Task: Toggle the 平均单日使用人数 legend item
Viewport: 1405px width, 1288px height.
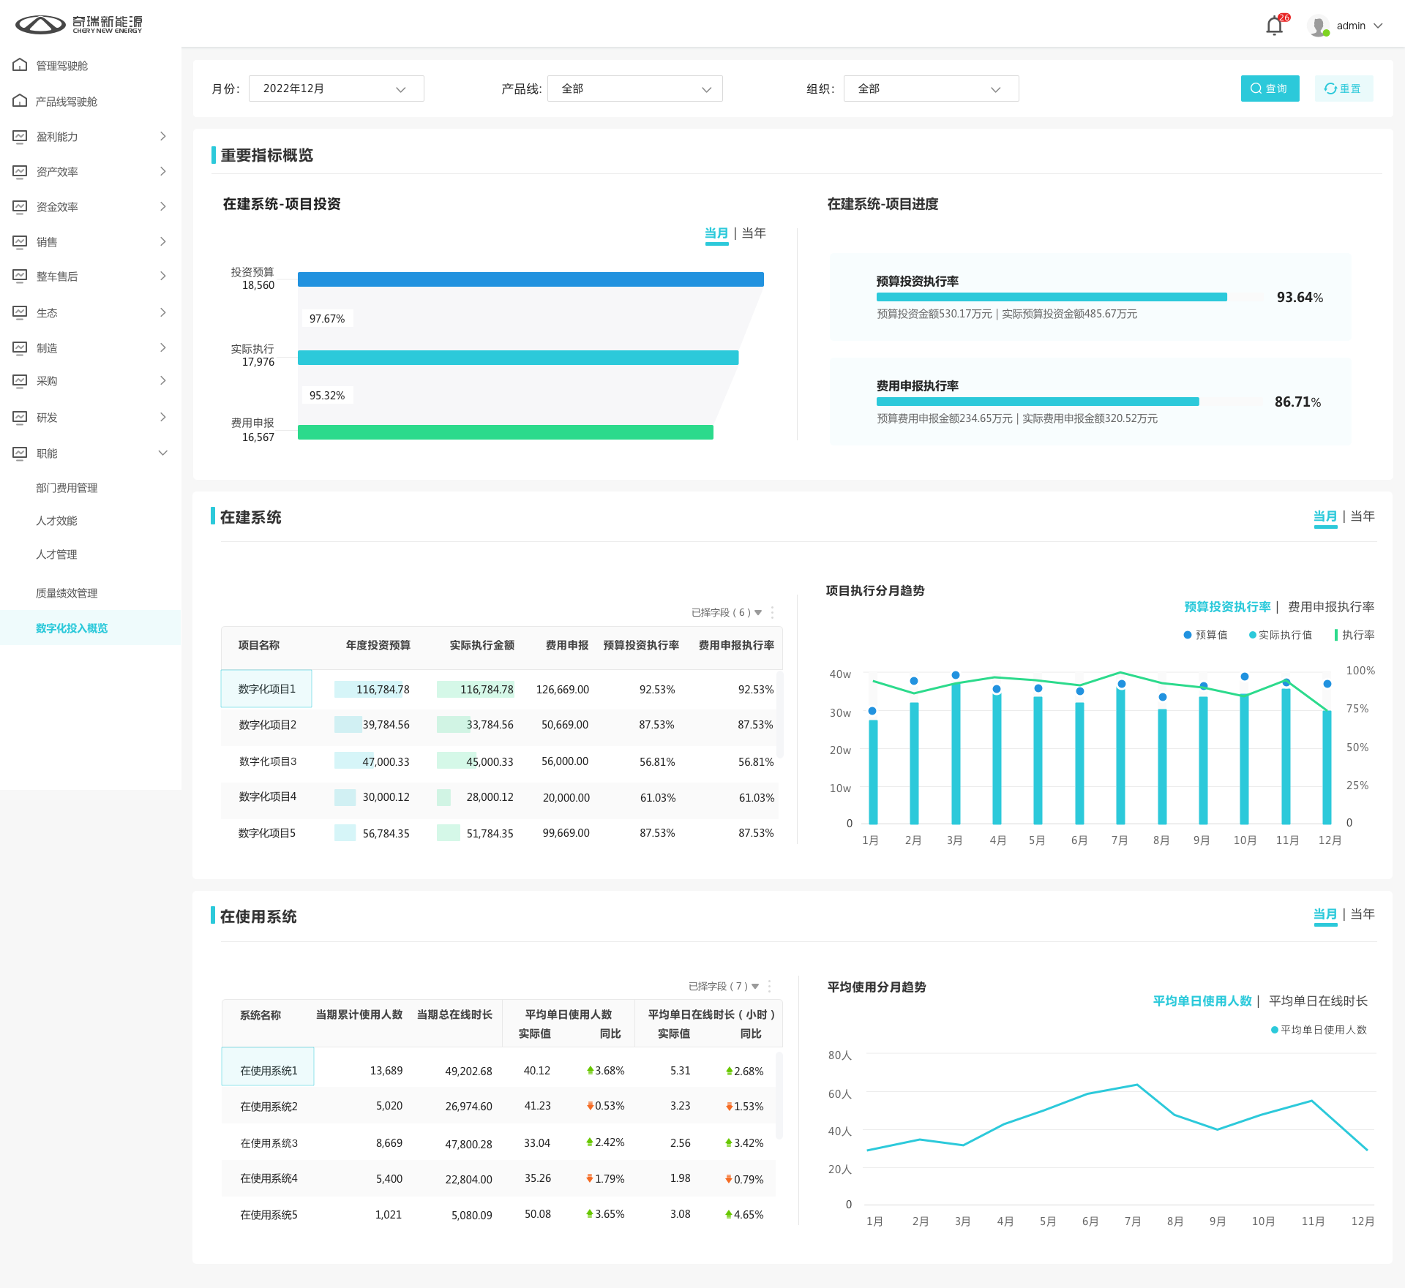Action: 1319,1030
